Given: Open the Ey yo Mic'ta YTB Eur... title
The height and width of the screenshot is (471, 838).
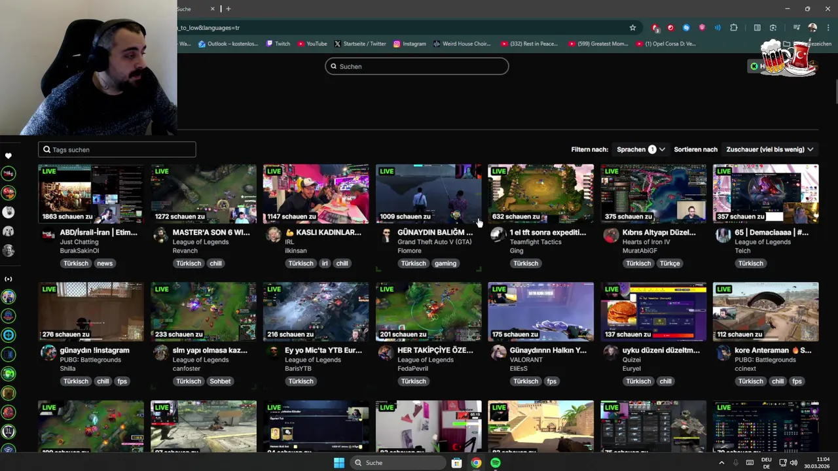Looking at the screenshot, I should 323,351.
